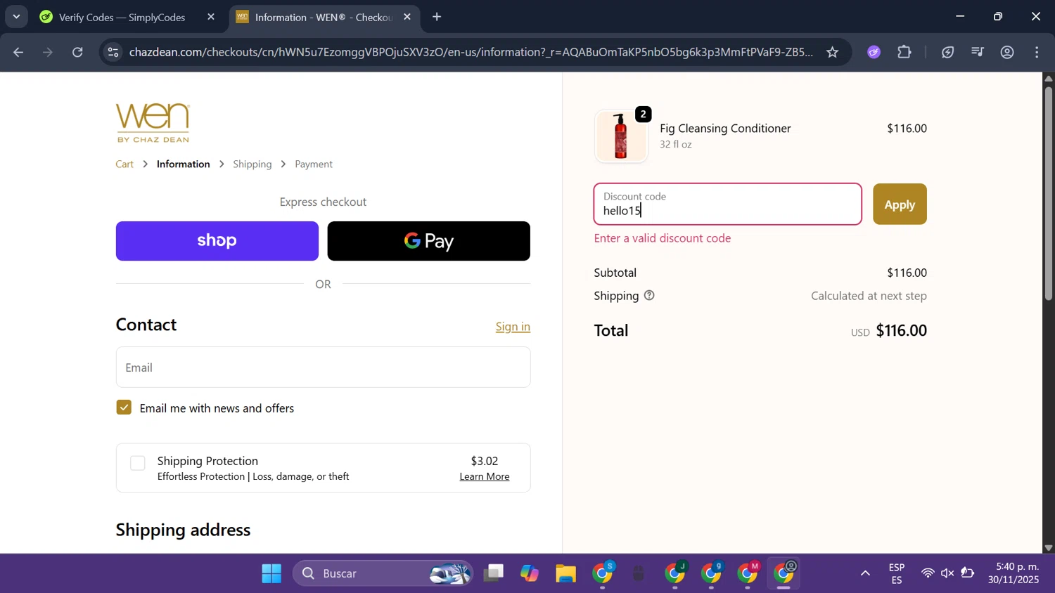The height and width of the screenshot is (593, 1055).
Task: Click the Discount code field containing hello15
Action: [x=728, y=204]
